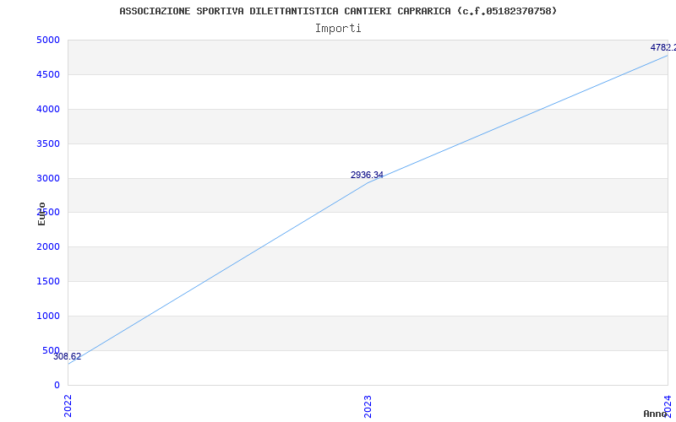
Task: Click the 3000 y-axis tick label
Action: (48, 178)
